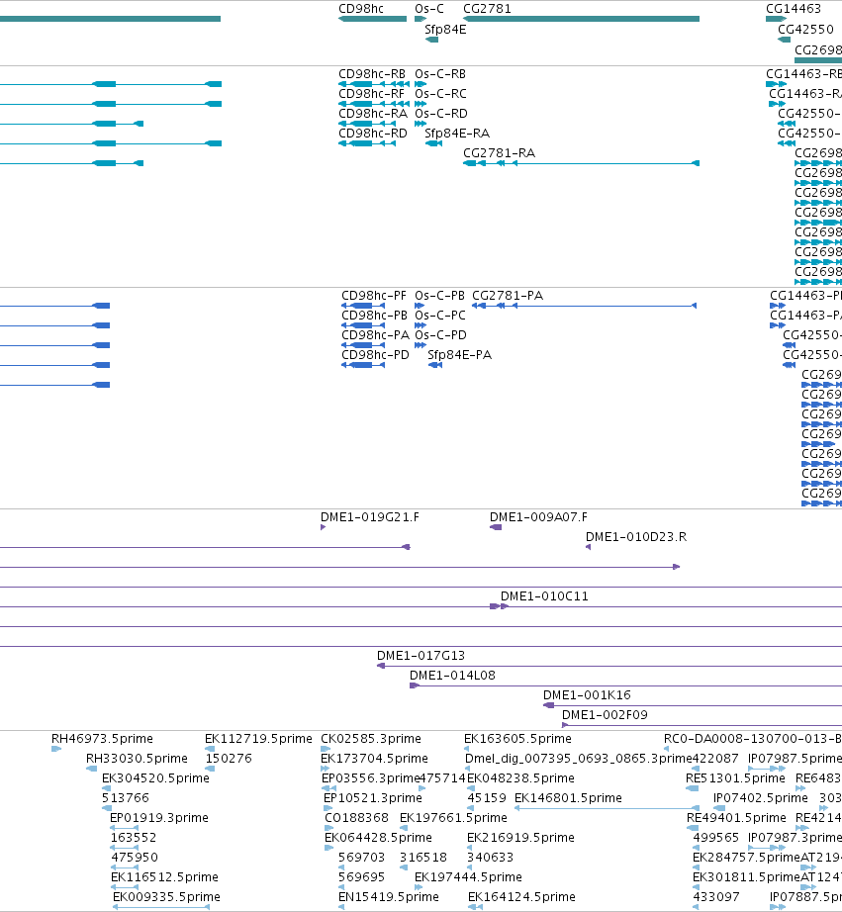
Task: Select EST RE49401.5prime
Action: 737,818
